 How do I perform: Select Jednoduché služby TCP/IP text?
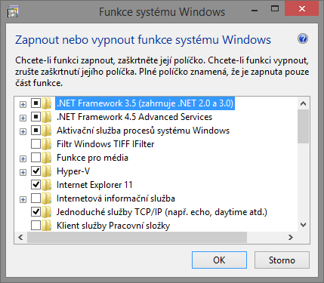[162, 212]
